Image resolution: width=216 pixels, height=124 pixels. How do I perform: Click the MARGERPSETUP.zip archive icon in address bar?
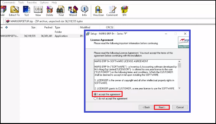click(8, 21)
